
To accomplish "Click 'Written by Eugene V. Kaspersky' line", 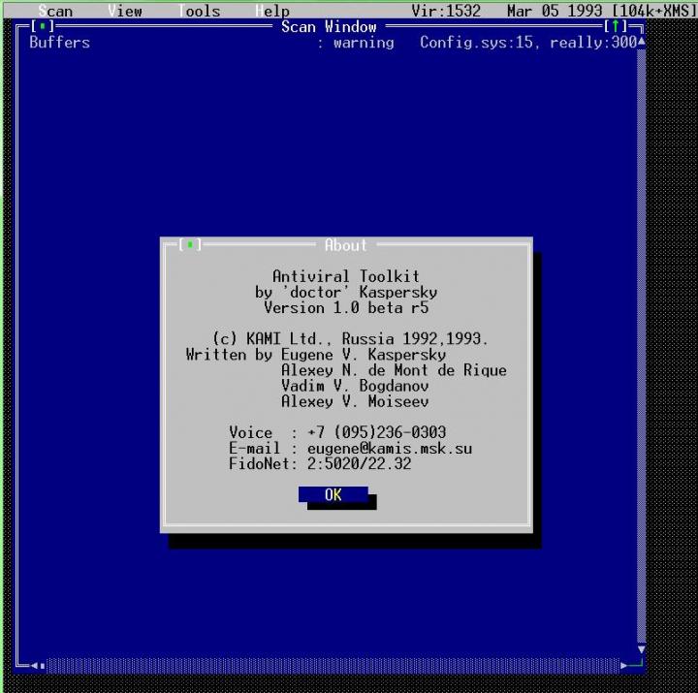I will 316,355.
